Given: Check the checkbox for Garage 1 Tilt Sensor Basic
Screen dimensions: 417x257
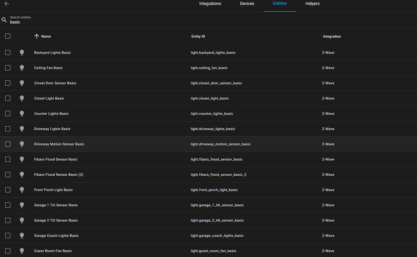Looking at the screenshot, I should (8, 205).
